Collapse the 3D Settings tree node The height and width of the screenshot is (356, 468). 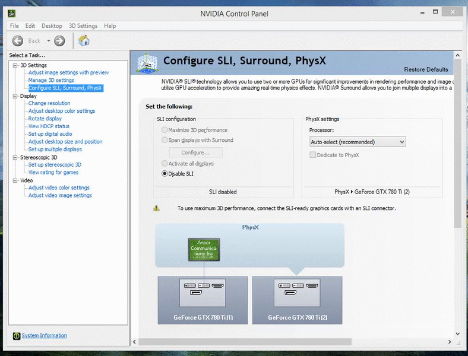15,65
